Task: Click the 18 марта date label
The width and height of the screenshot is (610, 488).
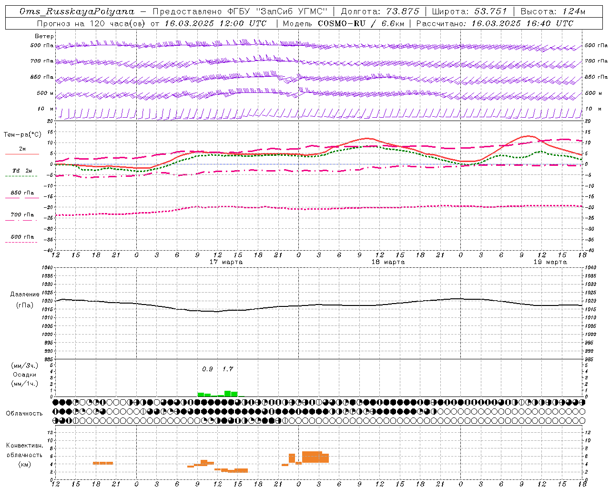Action: (x=388, y=262)
